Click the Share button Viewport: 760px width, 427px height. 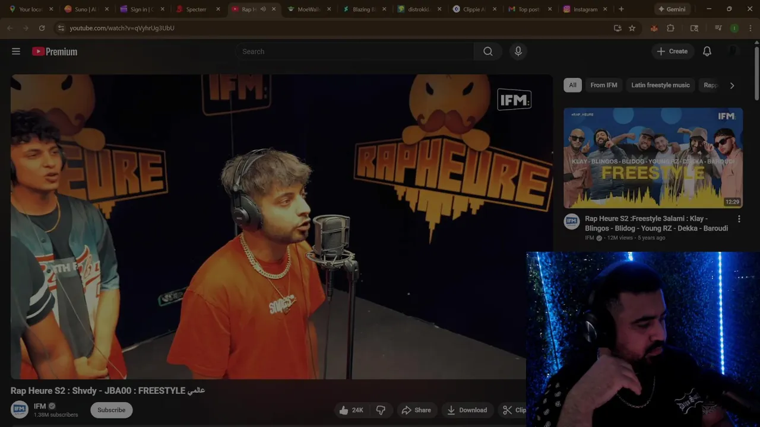(416, 410)
